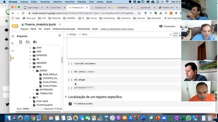The height and width of the screenshot is (122, 218).
Task: Select the Clustering.ipynb file
Action: (44, 105)
